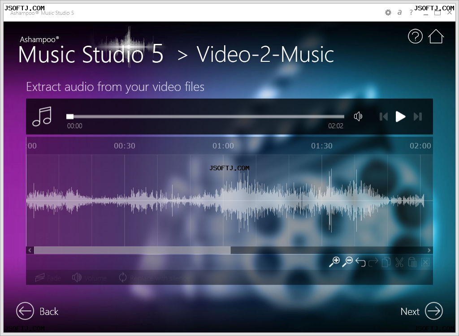The image size is (459, 336).
Task: Click the scrollbar left arrow
Action: pos(30,250)
